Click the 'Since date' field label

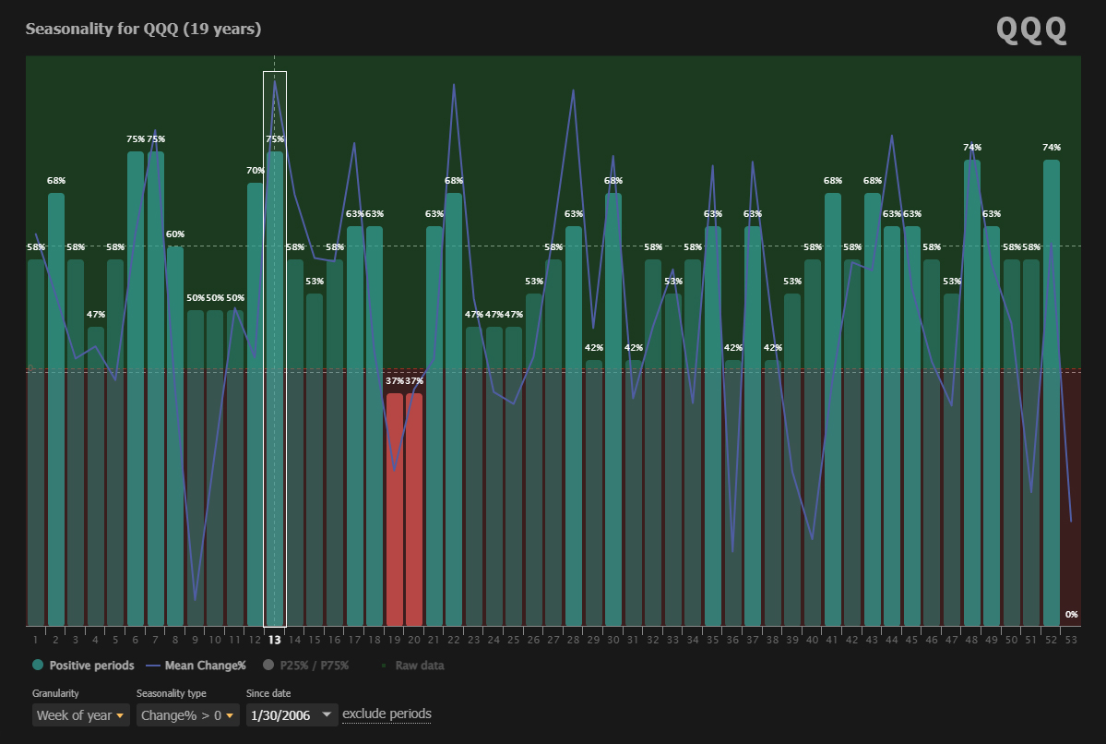pyautogui.click(x=268, y=693)
